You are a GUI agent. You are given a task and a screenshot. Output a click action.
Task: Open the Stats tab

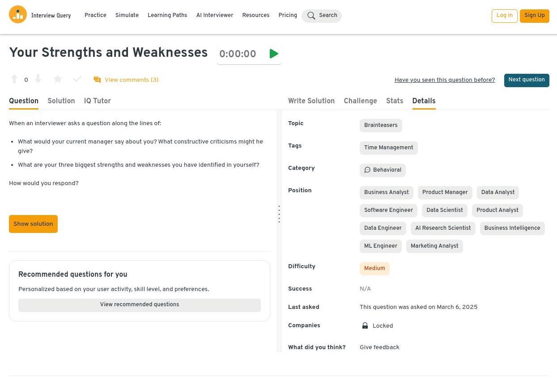tap(395, 101)
